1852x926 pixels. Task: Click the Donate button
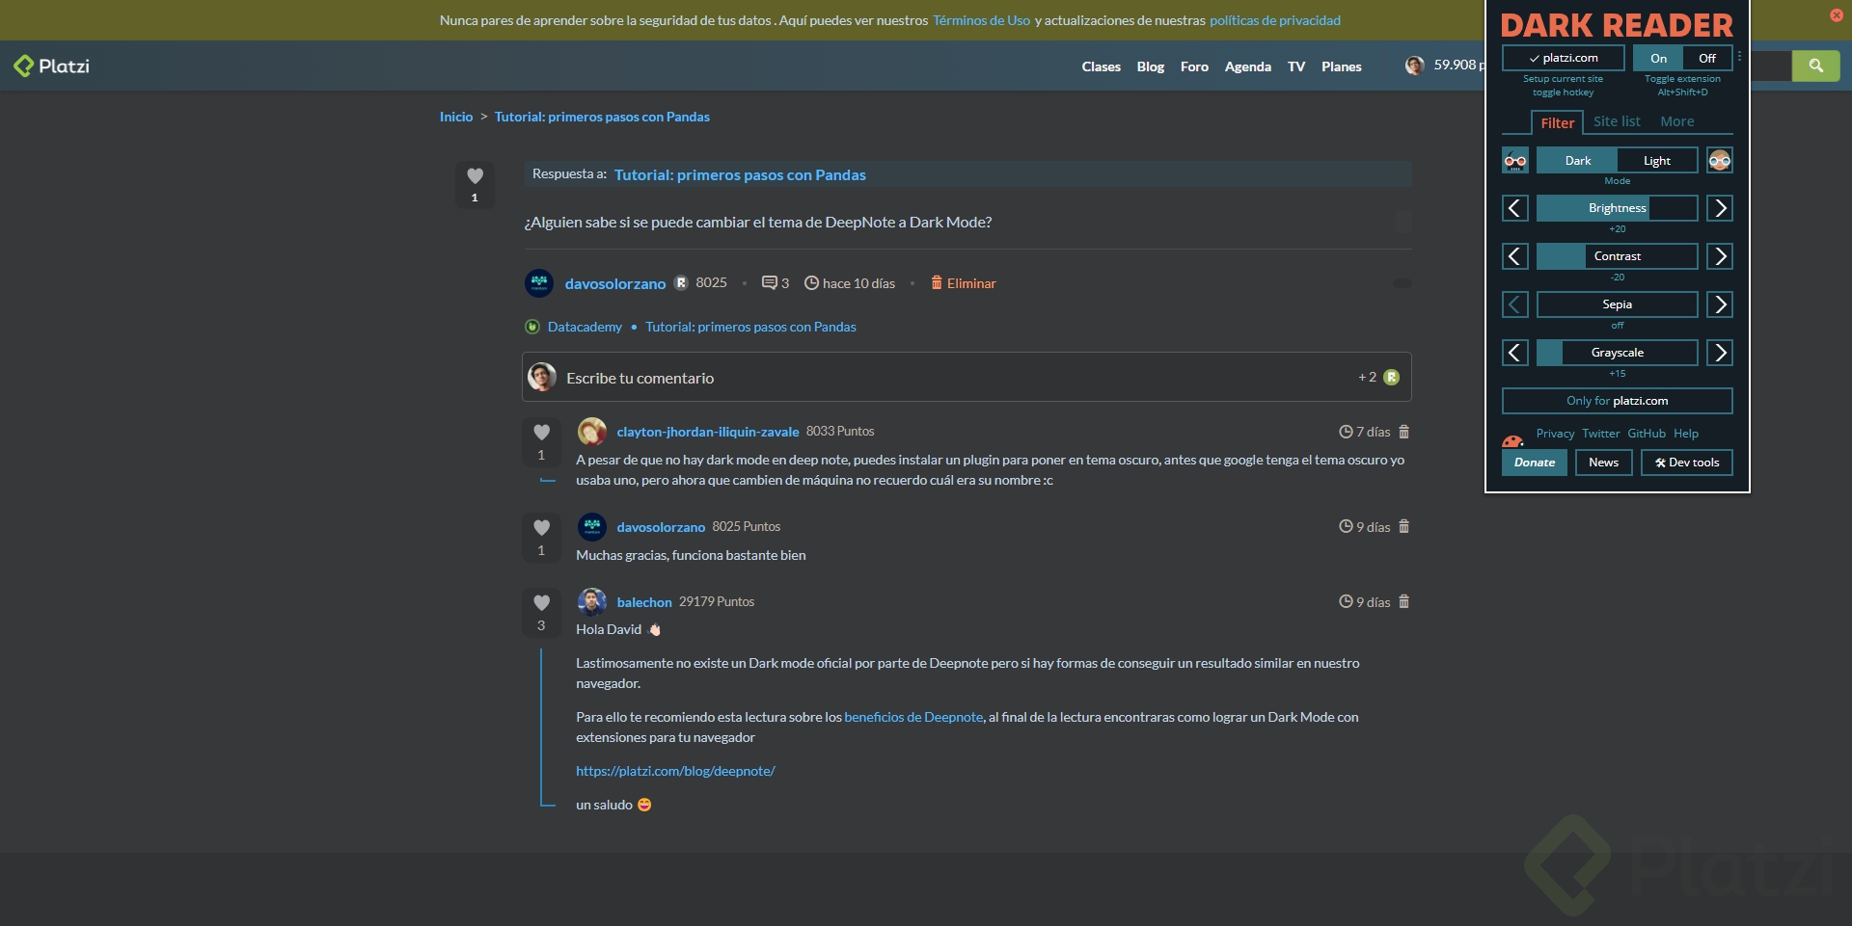coord(1534,463)
